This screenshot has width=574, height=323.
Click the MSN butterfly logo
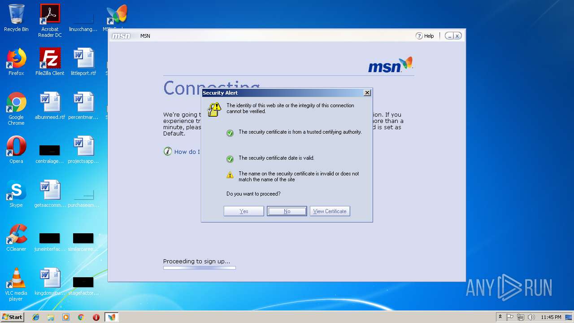click(390, 65)
